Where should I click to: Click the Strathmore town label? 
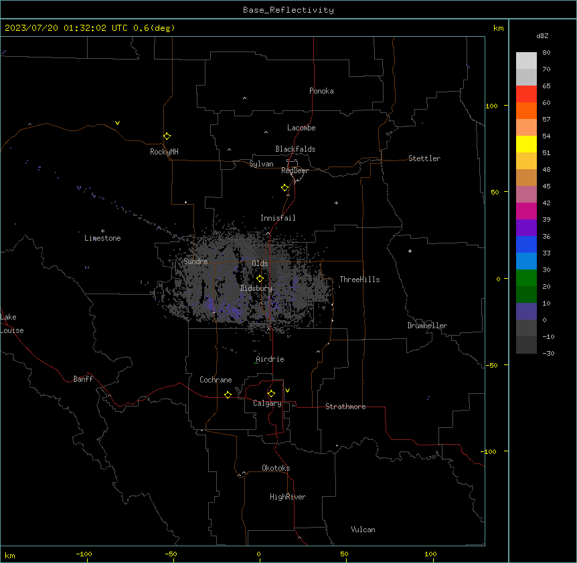[345, 407]
